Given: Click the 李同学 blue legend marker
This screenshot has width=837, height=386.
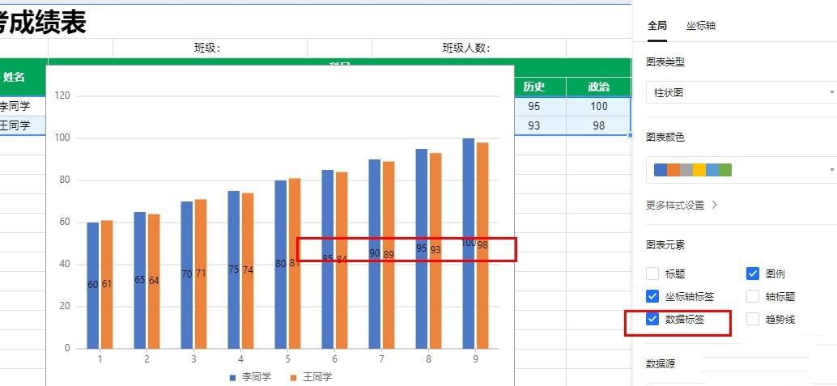Looking at the screenshot, I should tap(233, 377).
